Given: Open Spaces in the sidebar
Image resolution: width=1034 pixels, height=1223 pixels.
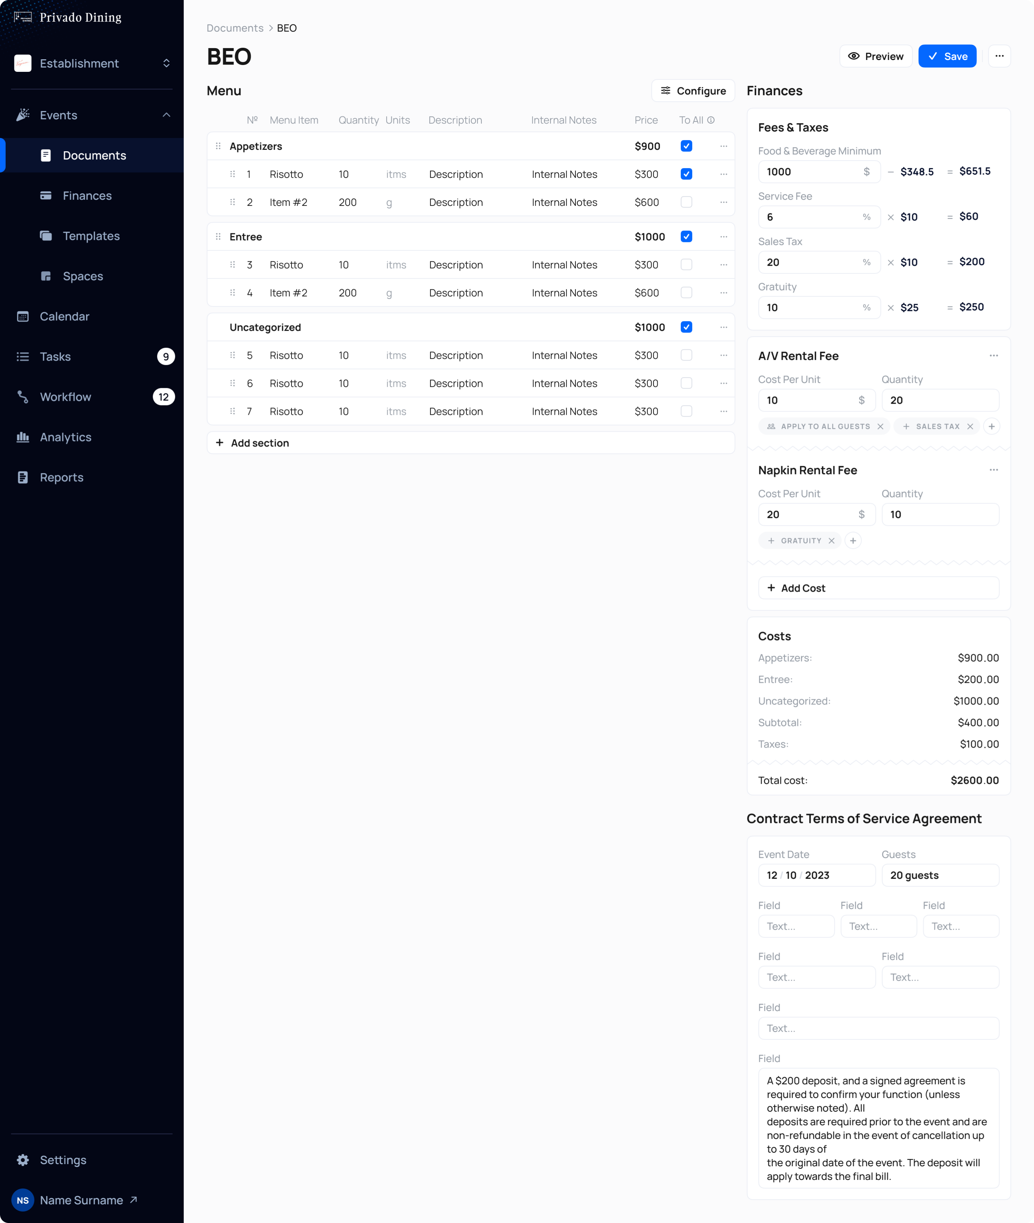Looking at the screenshot, I should tap(83, 276).
